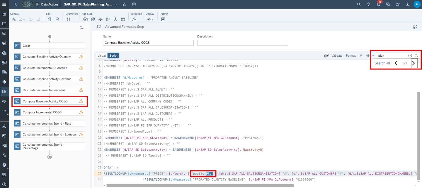
Task: Click the Format button
Action: tap(351, 55)
